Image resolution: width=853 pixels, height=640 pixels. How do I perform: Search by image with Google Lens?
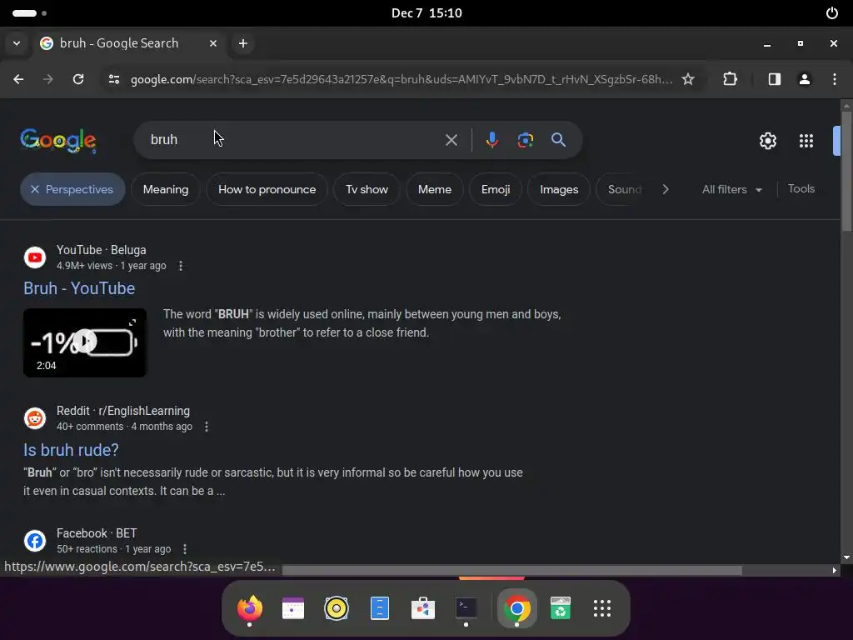(525, 140)
